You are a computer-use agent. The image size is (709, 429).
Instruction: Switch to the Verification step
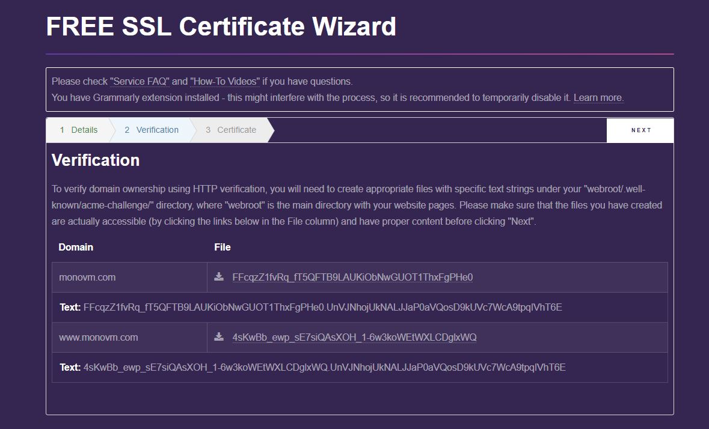click(x=151, y=130)
